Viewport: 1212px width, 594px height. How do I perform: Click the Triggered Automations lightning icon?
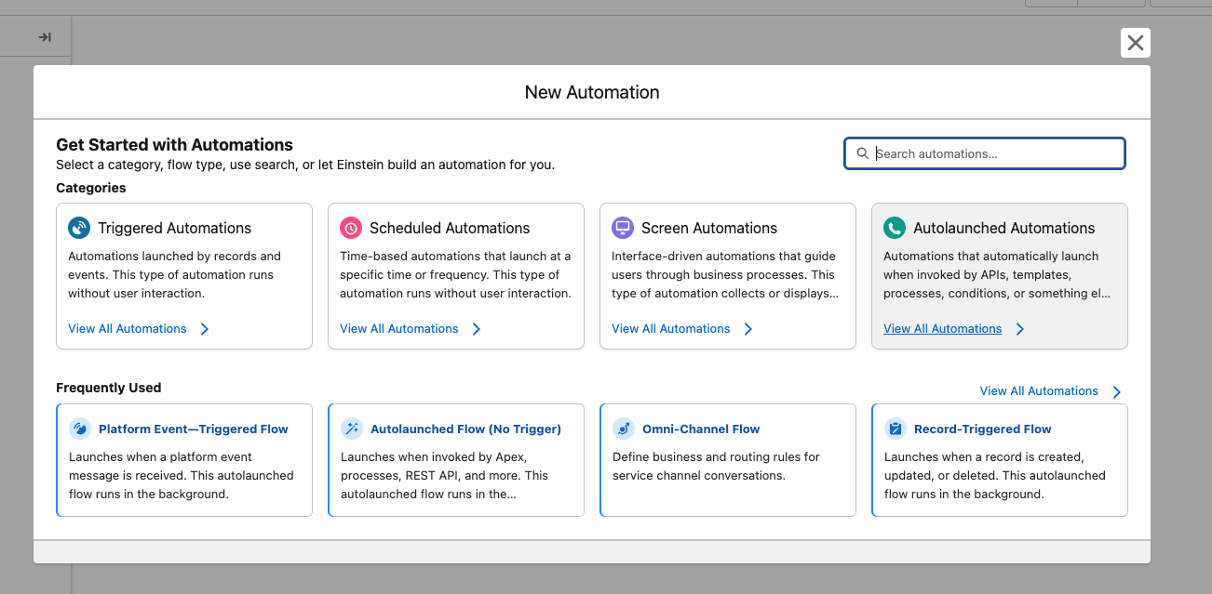(x=78, y=227)
